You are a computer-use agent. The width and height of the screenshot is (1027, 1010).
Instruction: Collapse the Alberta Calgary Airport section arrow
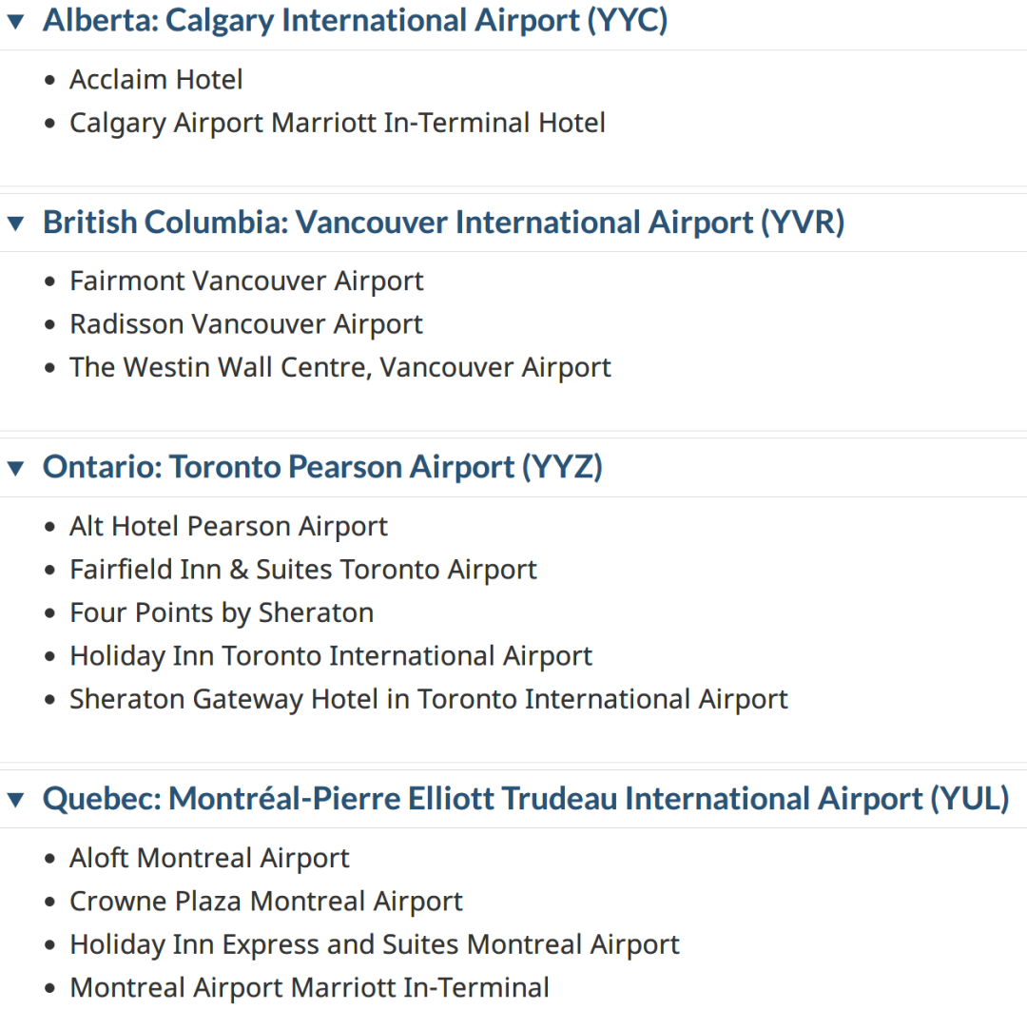click(16, 22)
